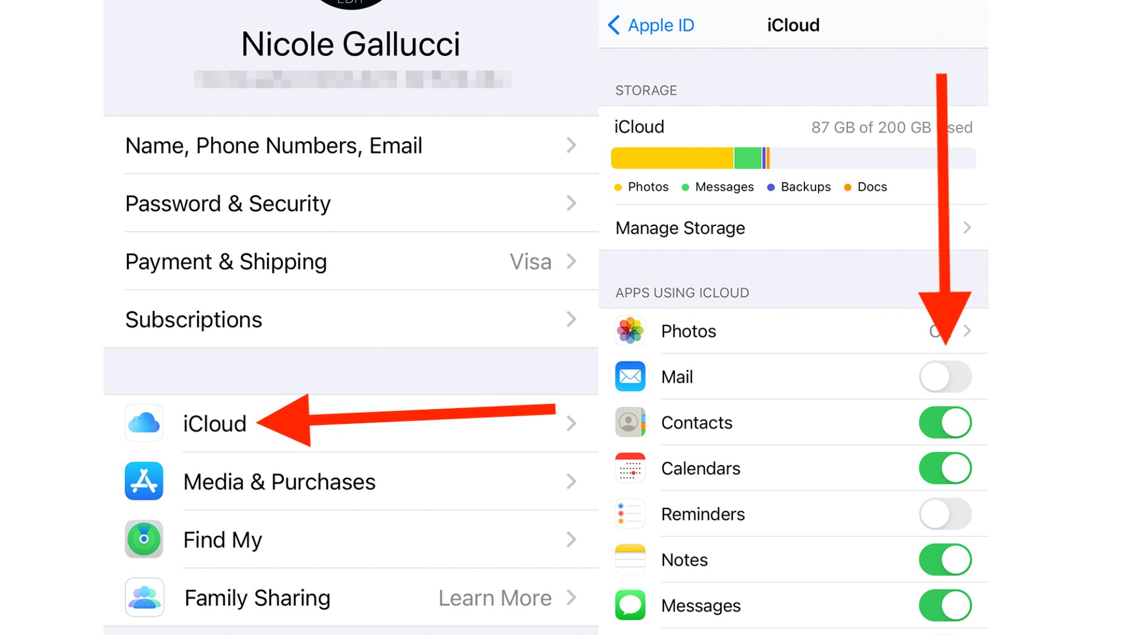This screenshot has width=1129, height=635.
Task: Tap the Find My radar icon
Action: tap(144, 539)
